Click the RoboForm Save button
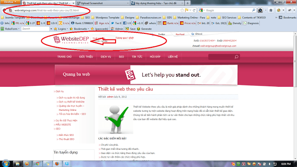297x167 pixels. [x=130, y=29]
